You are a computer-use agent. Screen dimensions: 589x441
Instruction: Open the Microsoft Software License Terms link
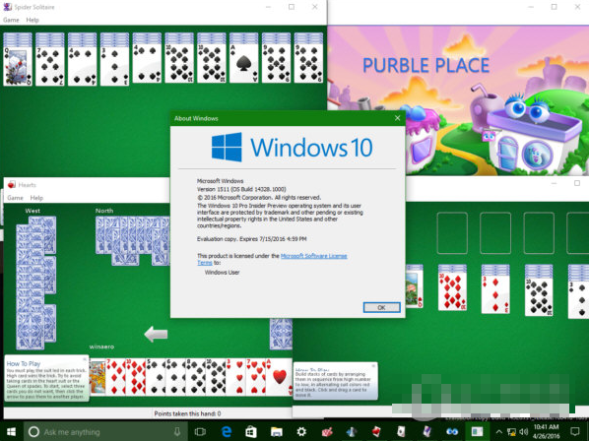[x=313, y=256]
